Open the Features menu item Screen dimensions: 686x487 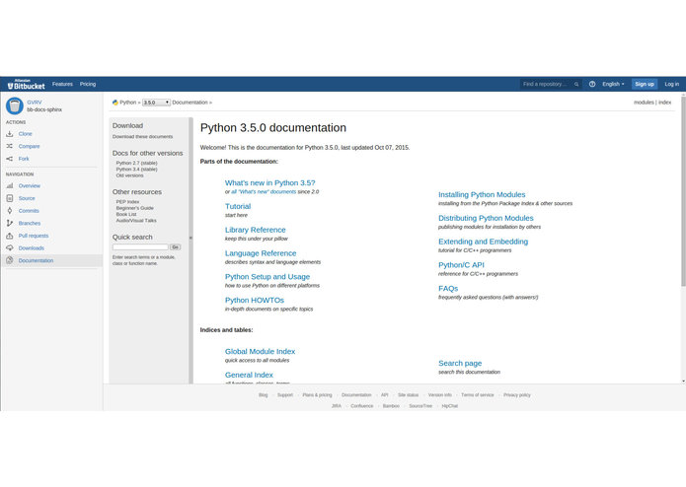pos(62,84)
